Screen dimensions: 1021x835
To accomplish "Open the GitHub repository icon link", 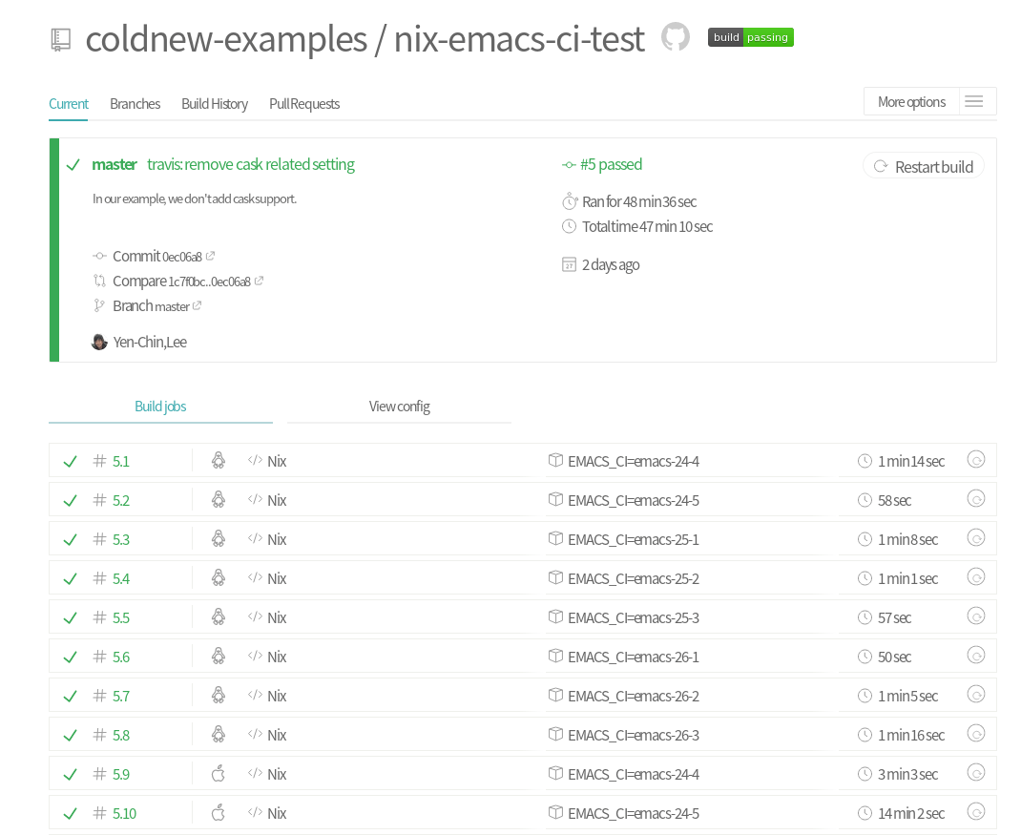I will tap(676, 38).
